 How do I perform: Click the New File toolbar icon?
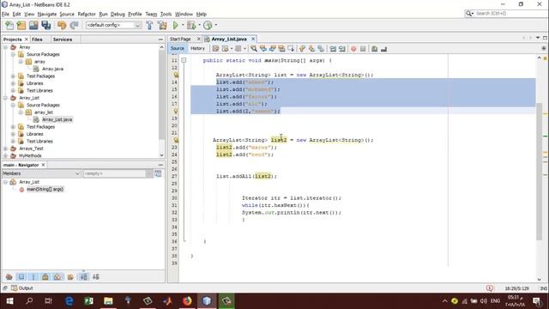click(9, 25)
